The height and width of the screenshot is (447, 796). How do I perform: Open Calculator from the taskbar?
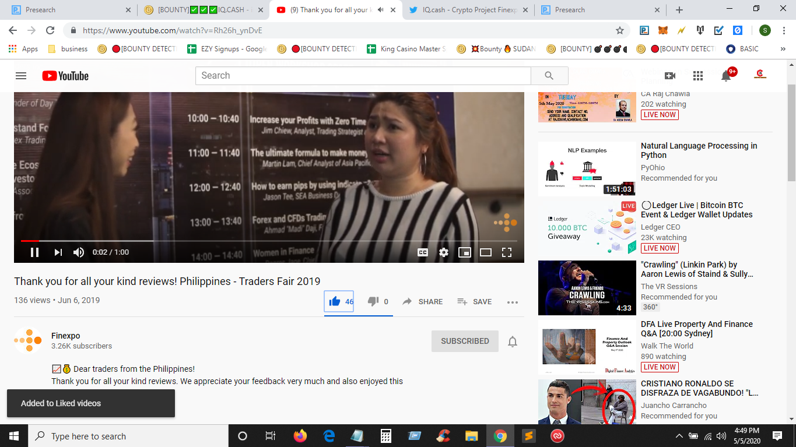pos(385,436)
